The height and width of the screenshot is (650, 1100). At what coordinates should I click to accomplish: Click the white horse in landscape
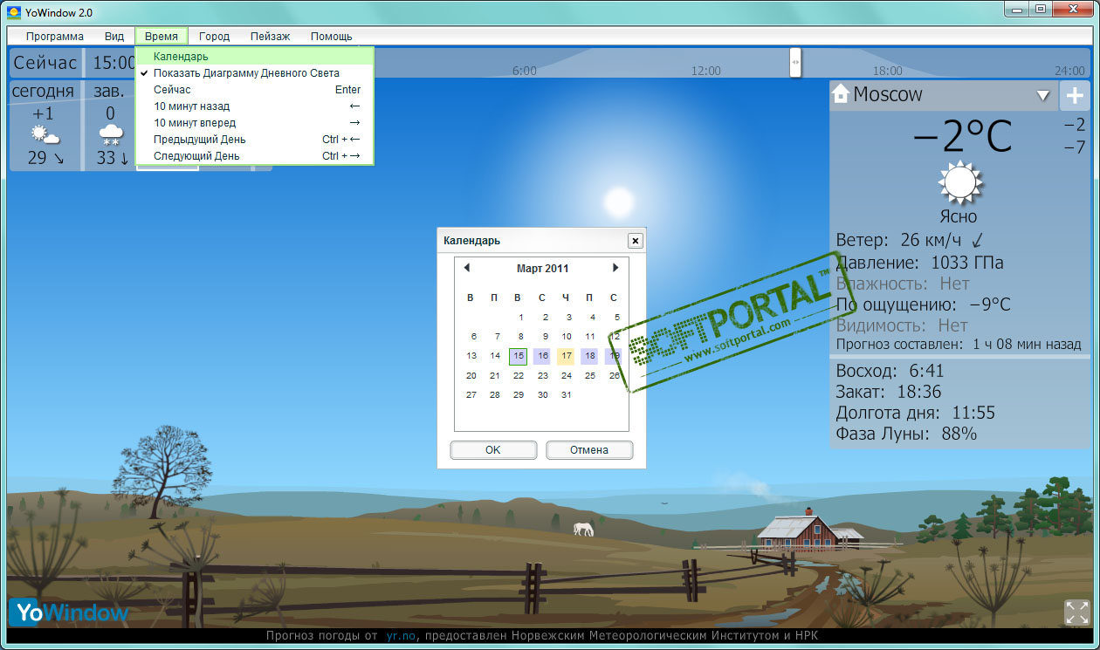[x=583, y=529]
